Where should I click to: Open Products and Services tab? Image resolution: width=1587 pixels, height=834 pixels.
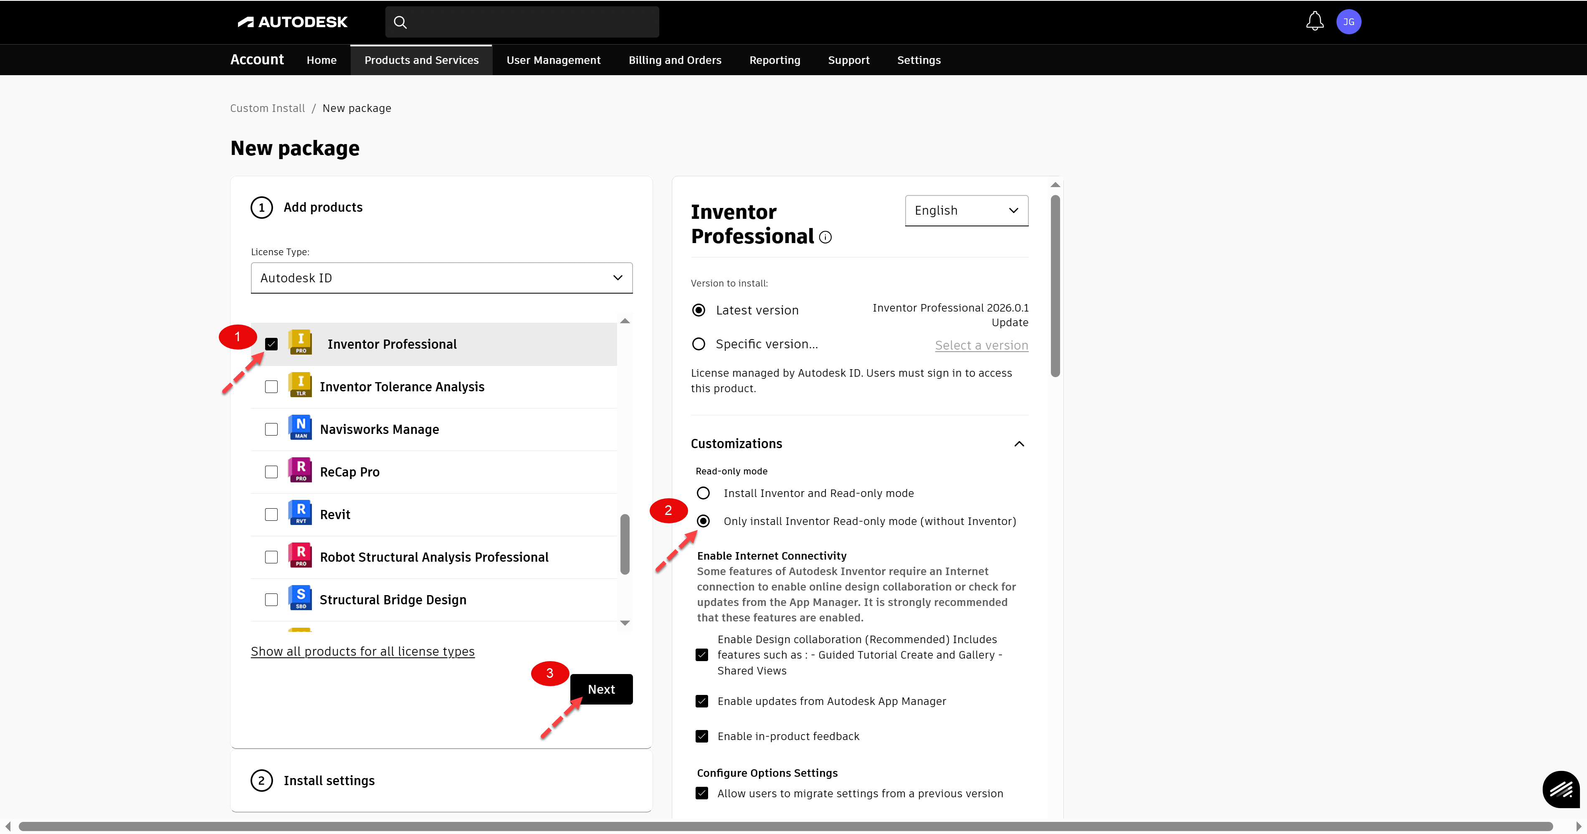pos(421,60)
